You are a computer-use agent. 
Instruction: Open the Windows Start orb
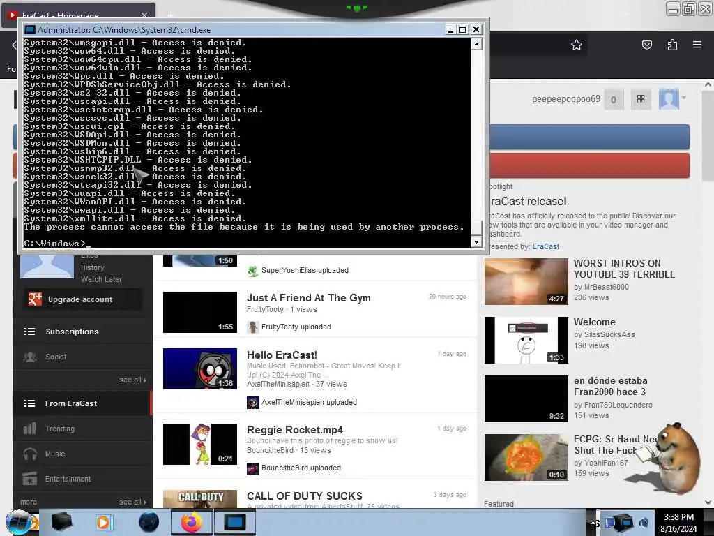18,522
